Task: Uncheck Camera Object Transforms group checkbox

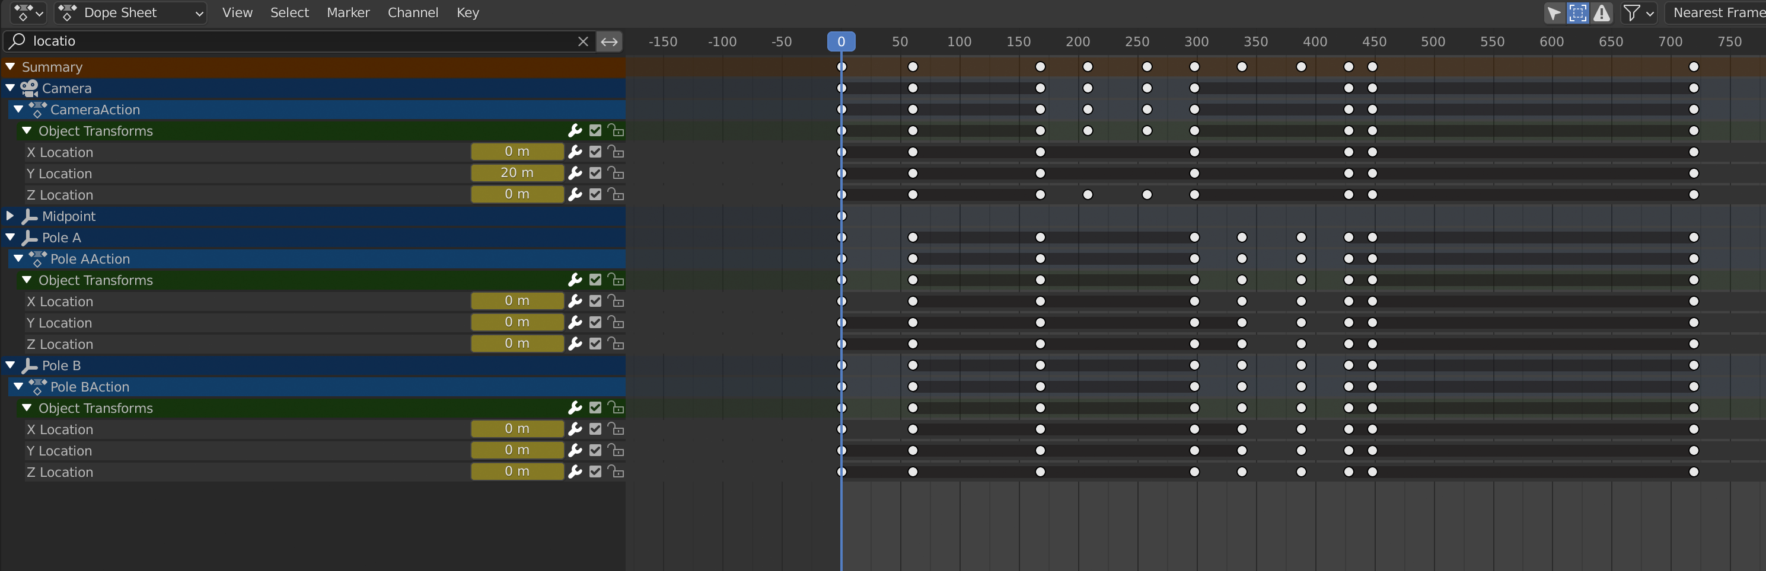Action: pos(595,131)
